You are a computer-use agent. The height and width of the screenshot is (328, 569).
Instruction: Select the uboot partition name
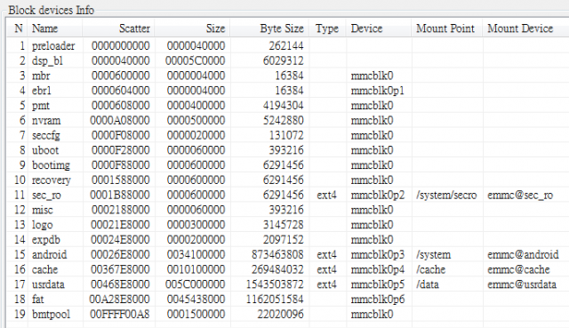click(45, 150)
